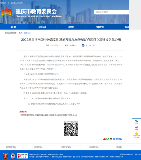Click the keyword search input field

click(x=111, y=12)
